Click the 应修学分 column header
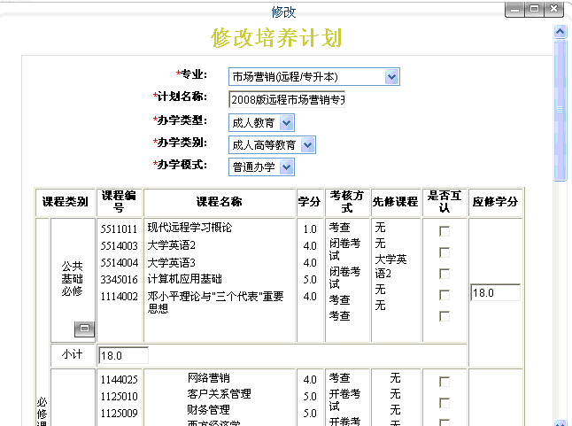The image size is (572, 426). [495, 202]
